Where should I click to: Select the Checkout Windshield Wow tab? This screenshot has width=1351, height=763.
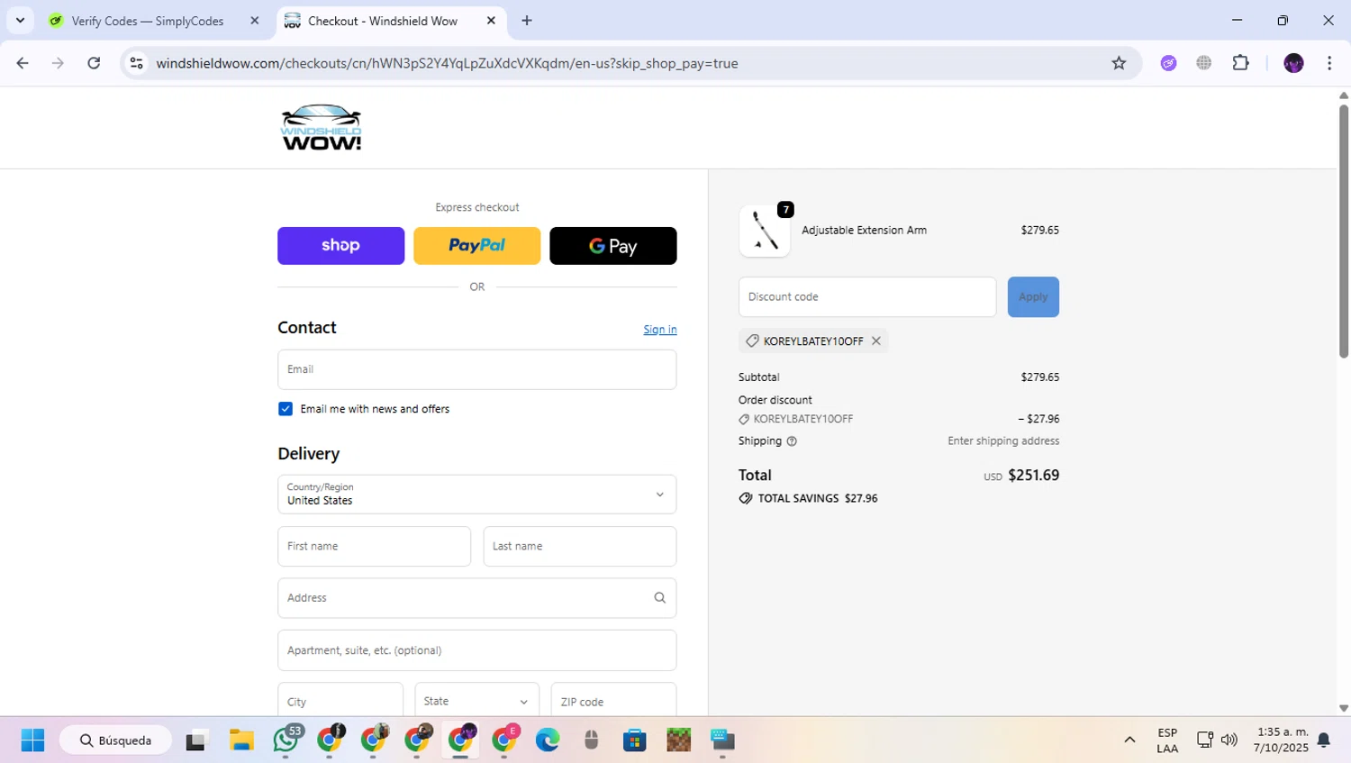pos(382,21)
